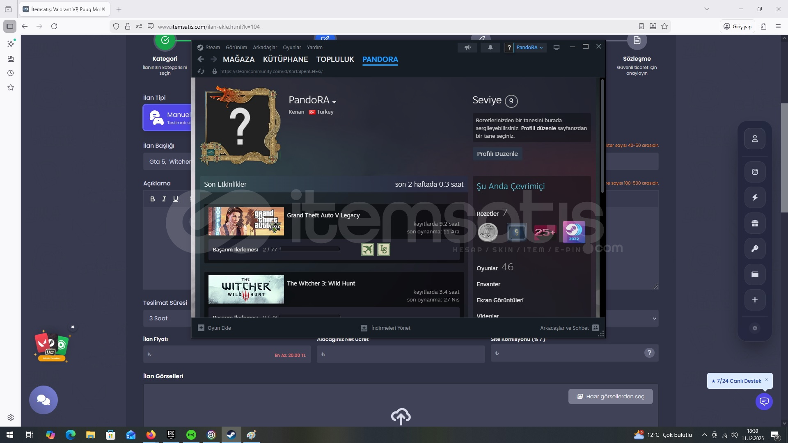Click the Steam announcements megaphone icon
The width and height of the screenshot is (788, 443).
click(x=467, y=48)
